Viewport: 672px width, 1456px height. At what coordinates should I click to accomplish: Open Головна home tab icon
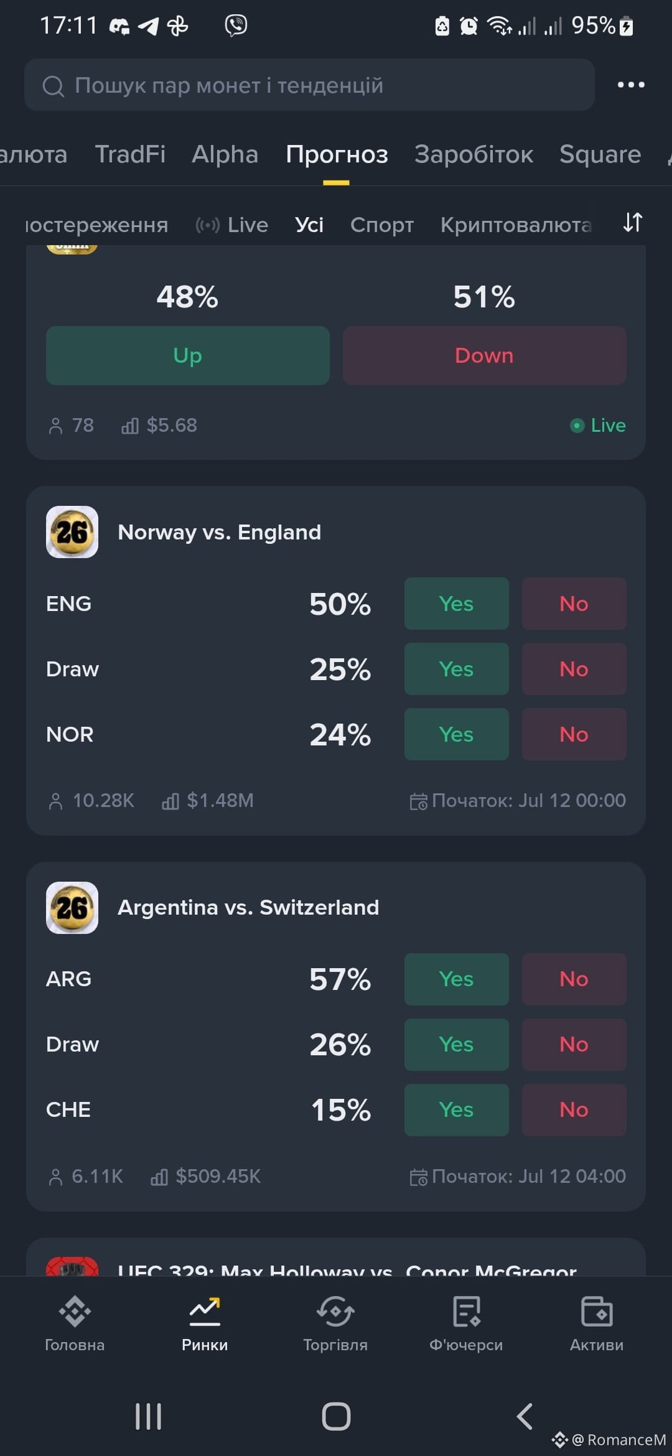75,1312
